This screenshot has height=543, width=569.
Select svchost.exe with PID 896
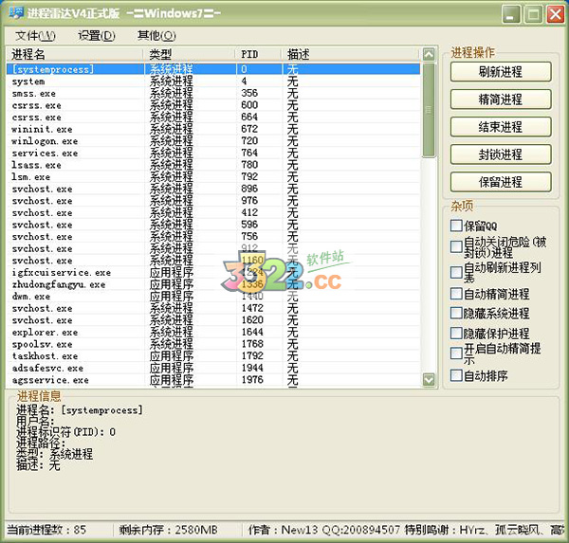pyautogui.click(x=213, y=189)
